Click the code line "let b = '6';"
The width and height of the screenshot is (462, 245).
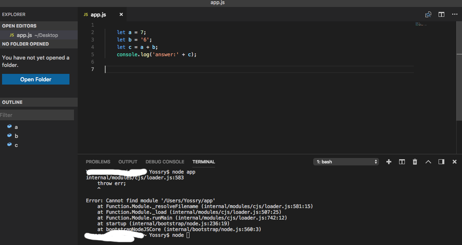pos(134,40)
